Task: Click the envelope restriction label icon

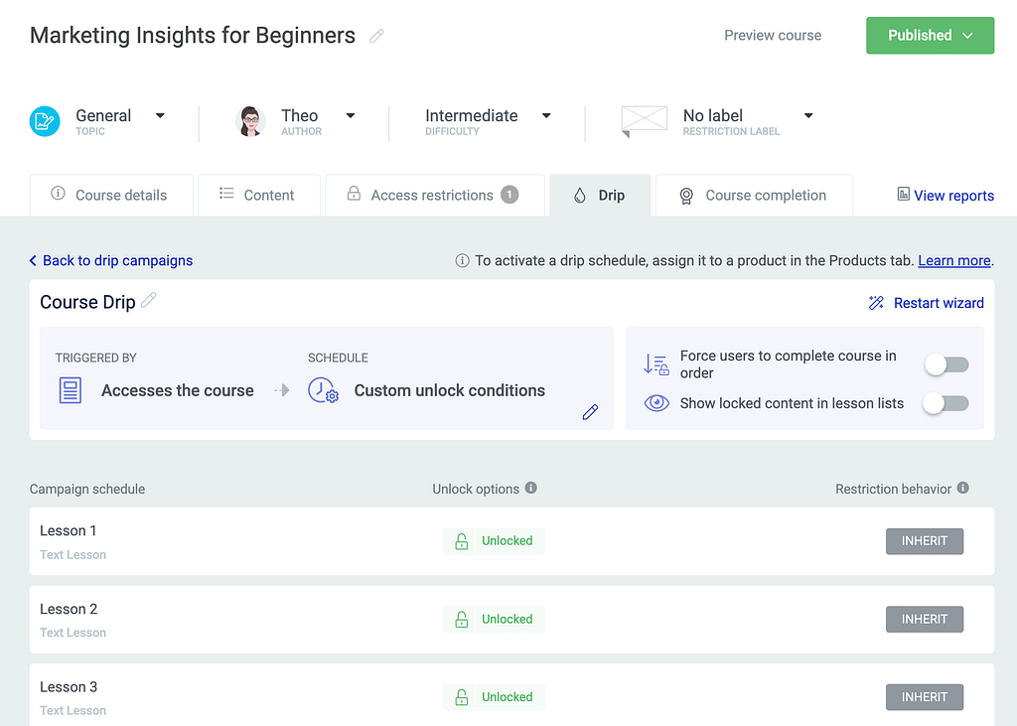Action: 644,121
